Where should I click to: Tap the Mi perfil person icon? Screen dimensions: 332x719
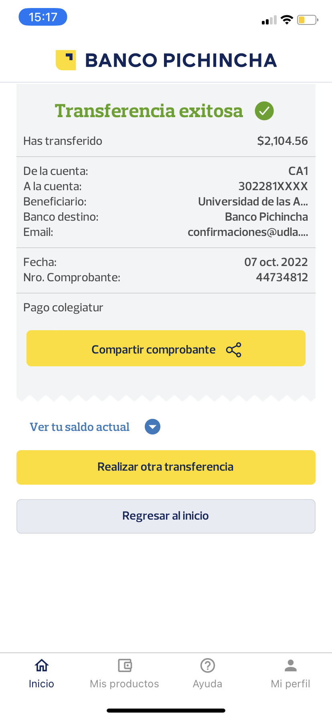(290, 666)
